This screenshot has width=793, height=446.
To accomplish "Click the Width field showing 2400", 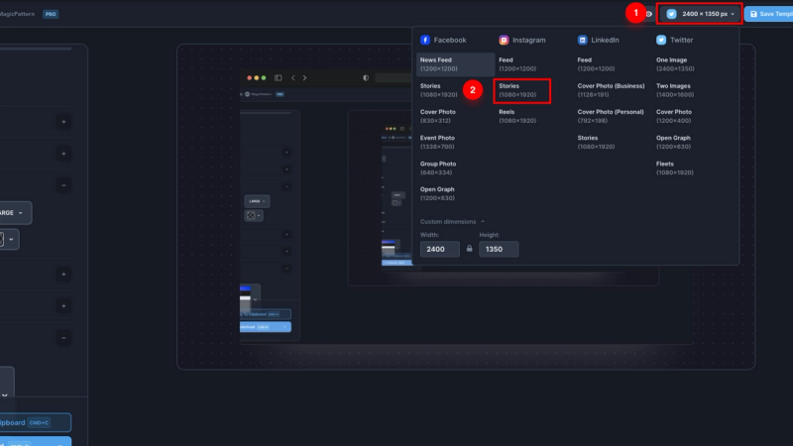I will (x=439, y=249).
